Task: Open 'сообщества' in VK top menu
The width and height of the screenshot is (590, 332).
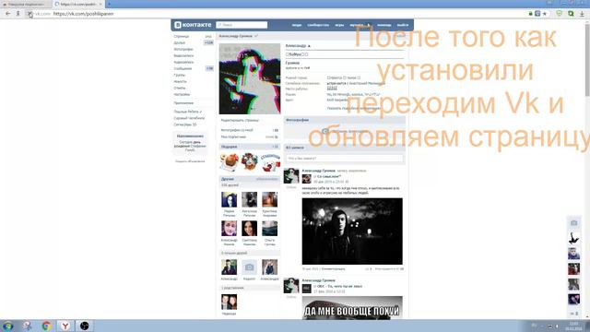Action: click(318, 25)
